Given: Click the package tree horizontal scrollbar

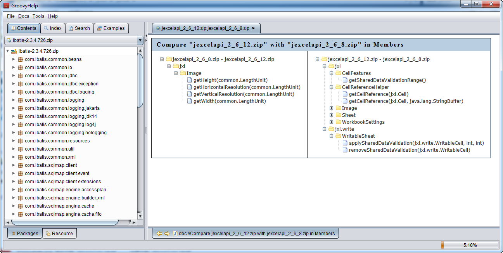Looking at the screenshot, I should 64,222.
